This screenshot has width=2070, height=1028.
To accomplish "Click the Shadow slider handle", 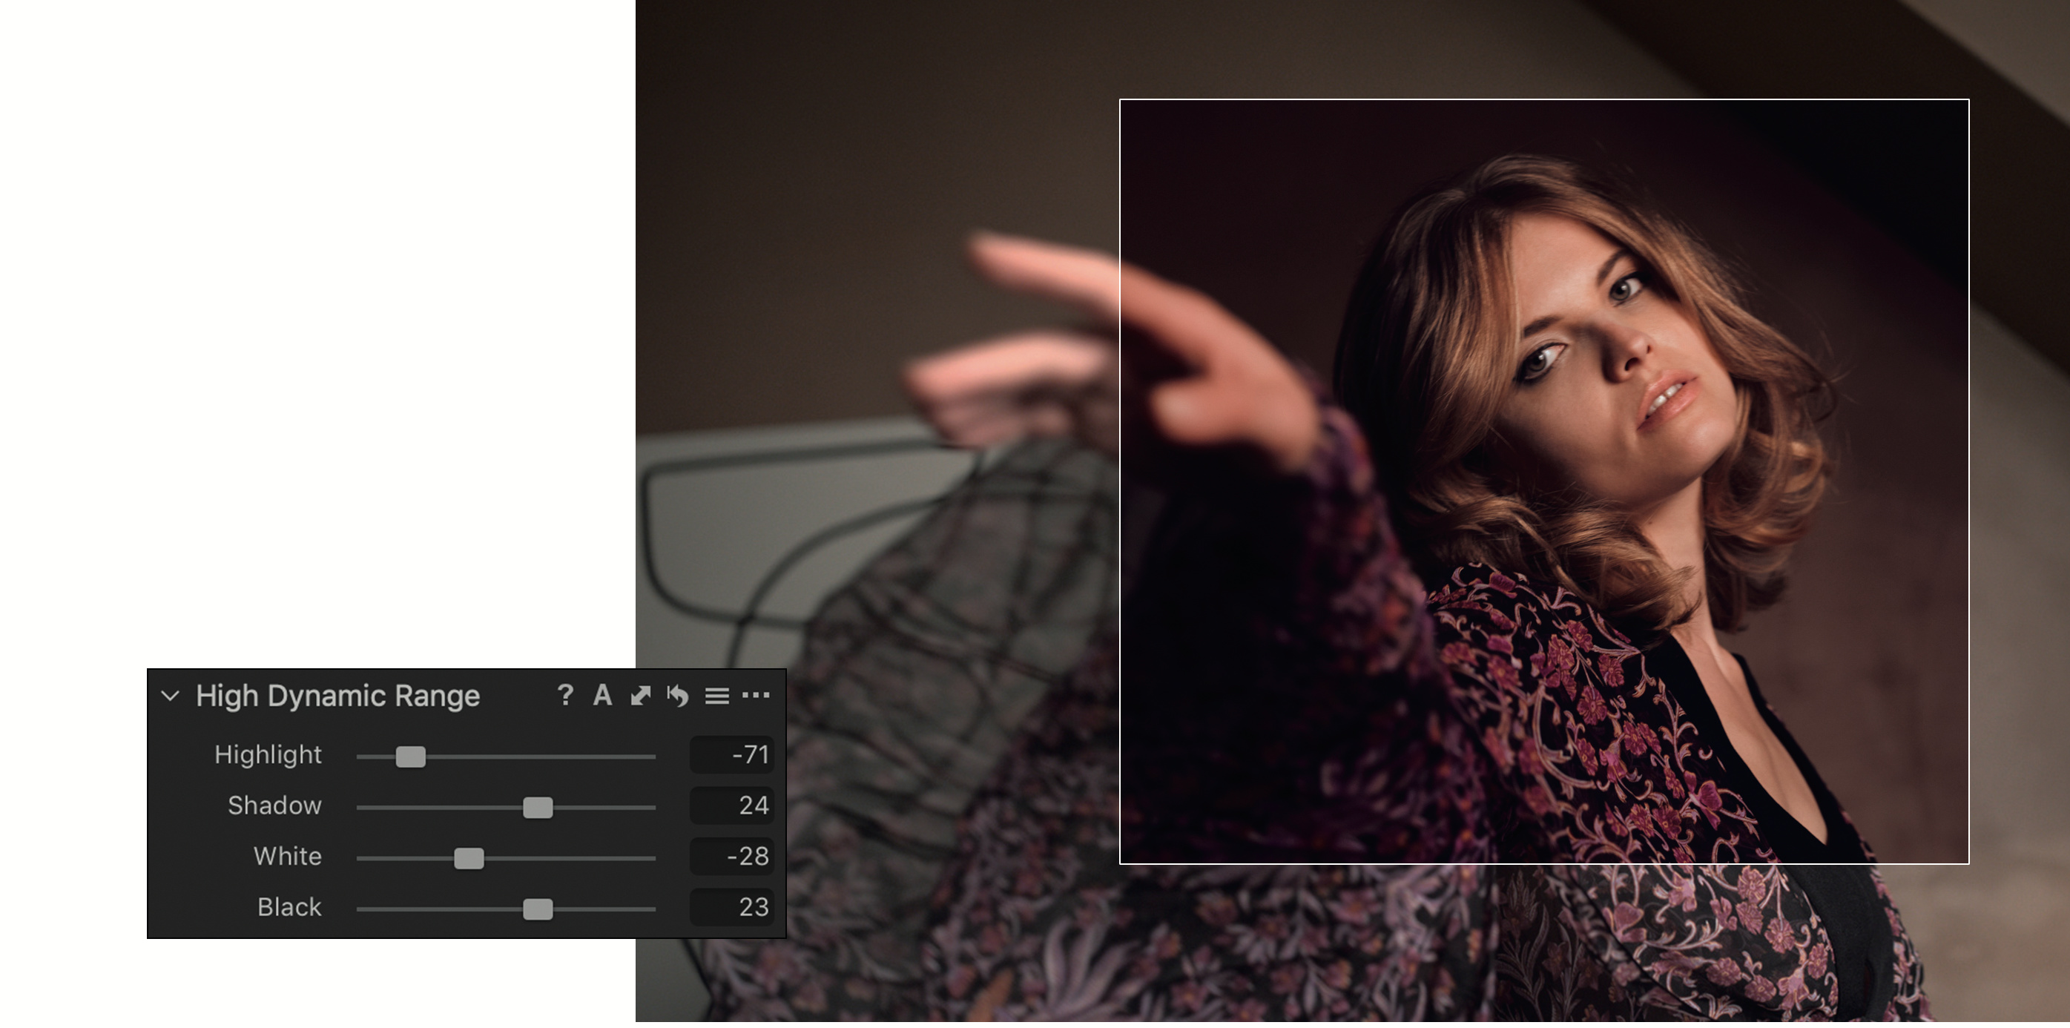I will pyautogui.click(x=538, y=807).
